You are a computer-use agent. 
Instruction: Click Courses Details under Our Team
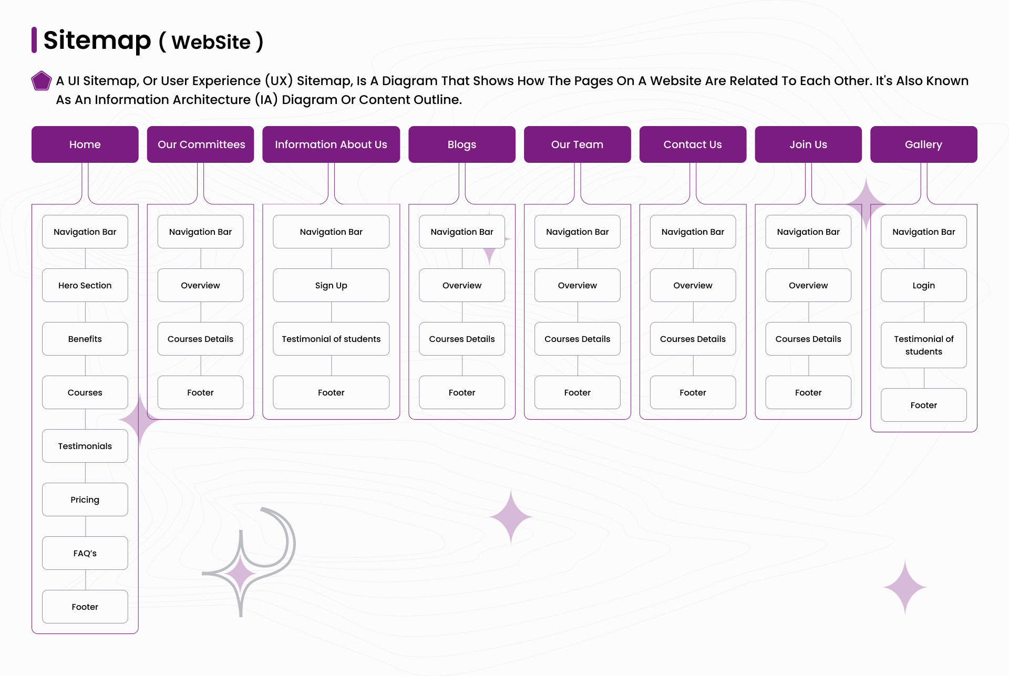(x=577, y=339)
